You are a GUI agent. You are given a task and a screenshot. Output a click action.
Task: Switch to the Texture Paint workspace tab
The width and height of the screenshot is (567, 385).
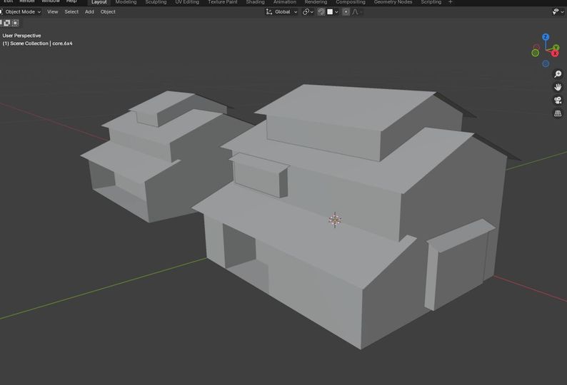coord(223,2)
